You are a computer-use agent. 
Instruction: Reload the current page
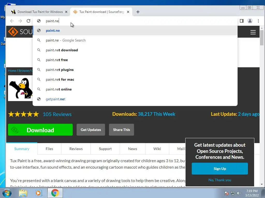pyautogui.click(x=28, y=21)
